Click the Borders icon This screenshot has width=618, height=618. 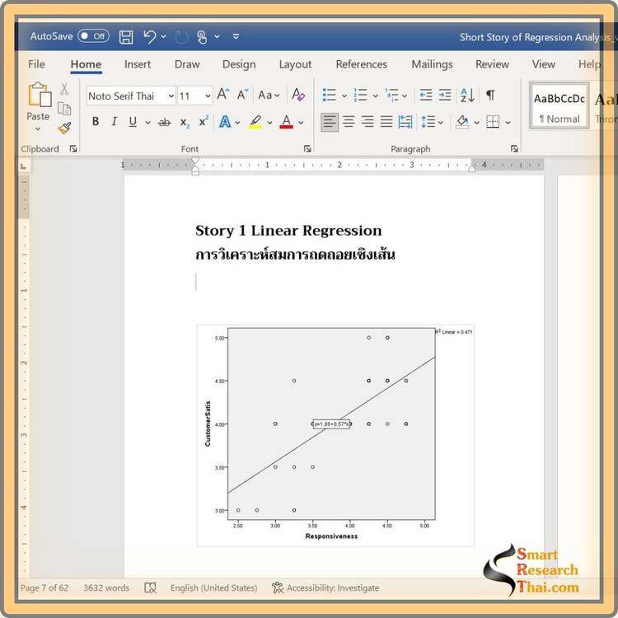coord(493,122)
